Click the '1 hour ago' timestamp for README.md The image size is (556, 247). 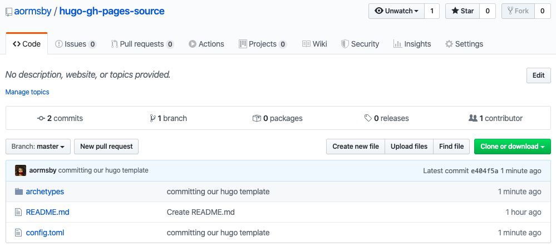click(x=523, y=212)
